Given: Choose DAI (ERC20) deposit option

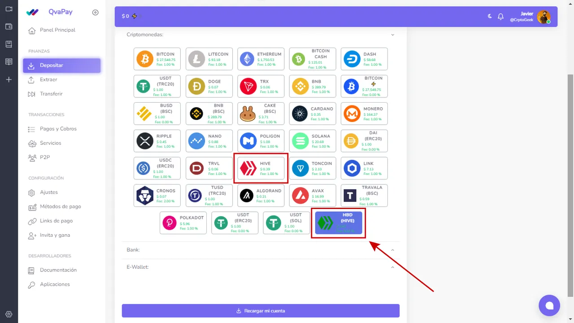Looking at the screenshot, I should pyautogui.click(x=364, y=141).
